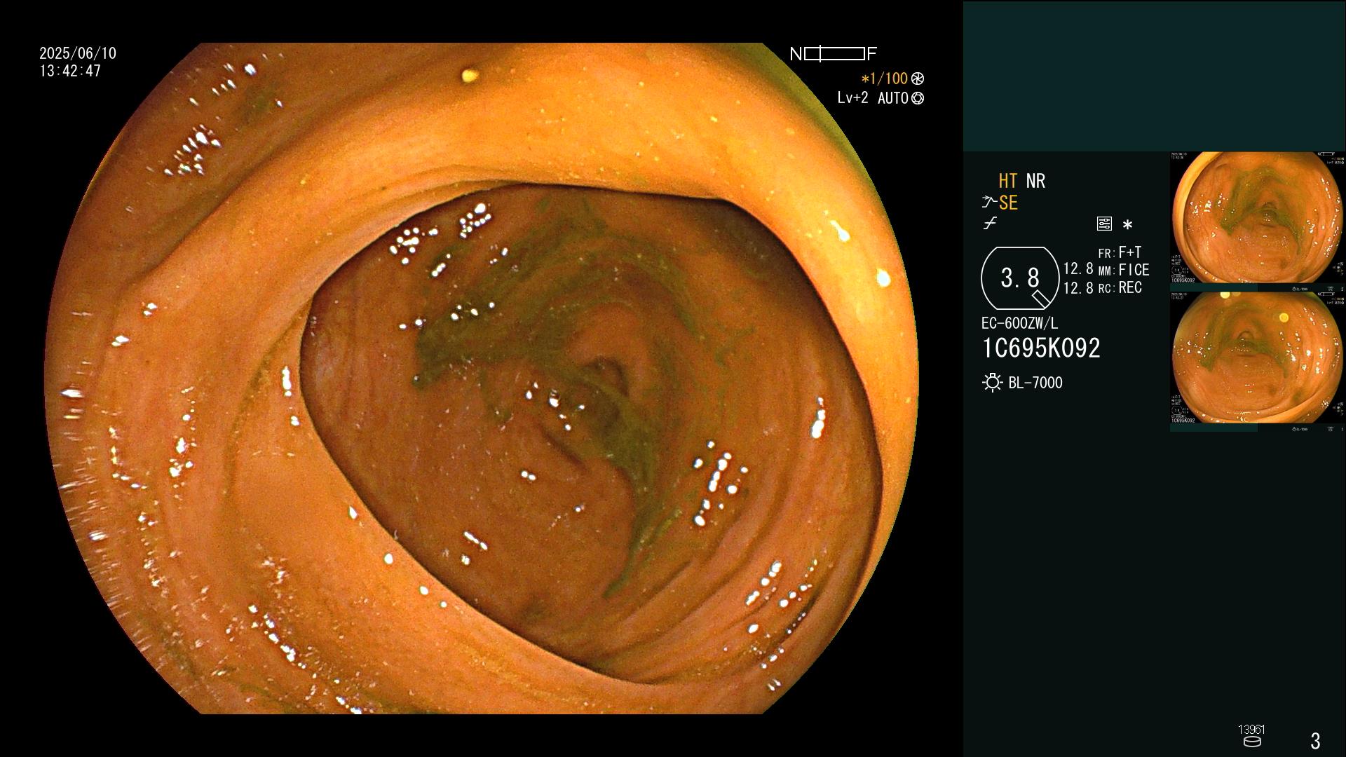The width and height of the screenshot is (1346, 757).
Task: Select the RC: REC assignment
Action: (x=1120, y=287)
